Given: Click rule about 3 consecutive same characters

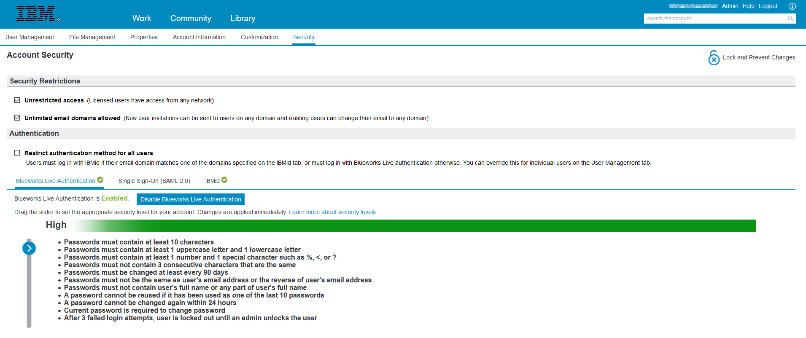Looking at the screenshot, I should [180, 265].
